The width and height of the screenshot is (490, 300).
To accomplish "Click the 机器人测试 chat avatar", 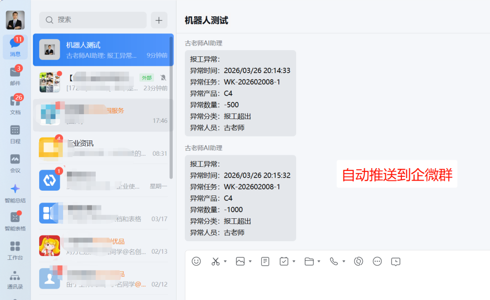I will pos(49,50).
